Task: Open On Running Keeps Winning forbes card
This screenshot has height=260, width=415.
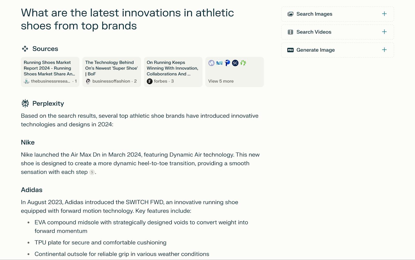Action: pos(173,68)
